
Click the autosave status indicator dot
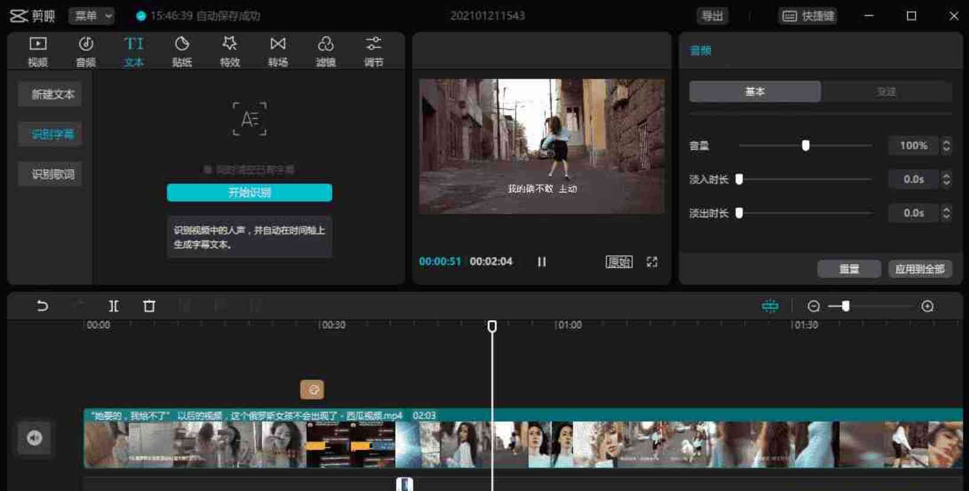click(x=141, y=17)
